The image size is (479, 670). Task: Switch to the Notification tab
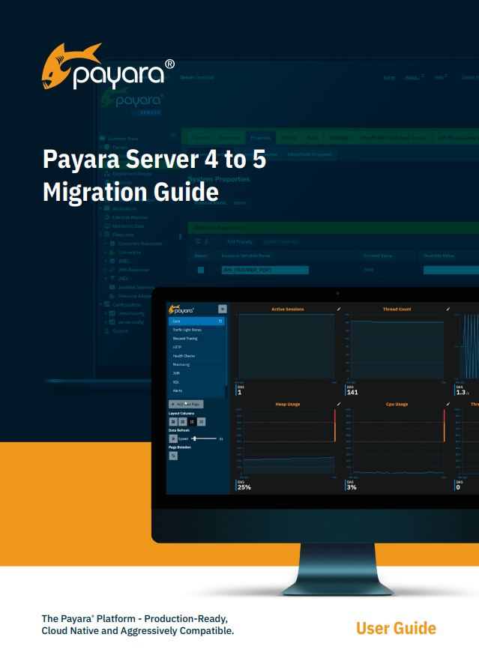pos(340,138)
